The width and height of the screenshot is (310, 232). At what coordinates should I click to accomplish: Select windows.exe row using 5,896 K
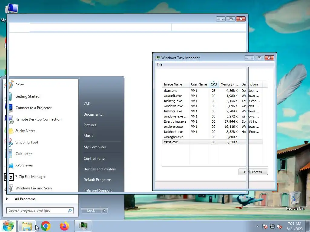[x=212, y=106]
